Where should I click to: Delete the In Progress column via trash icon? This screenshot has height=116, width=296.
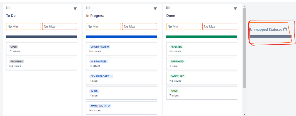(155, 8)
